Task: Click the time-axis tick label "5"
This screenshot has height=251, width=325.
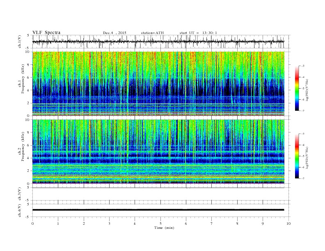Action: (160, 224)
